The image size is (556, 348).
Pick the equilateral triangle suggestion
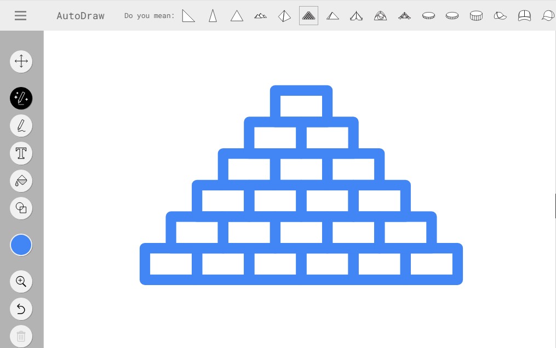237,16
